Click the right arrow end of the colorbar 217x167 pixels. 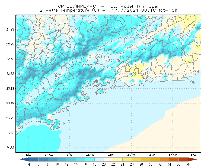pyautogui.click(x=192, y=159)
